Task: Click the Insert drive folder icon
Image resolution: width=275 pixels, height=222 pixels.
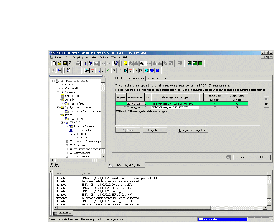Action: click(x=67, y=119)
